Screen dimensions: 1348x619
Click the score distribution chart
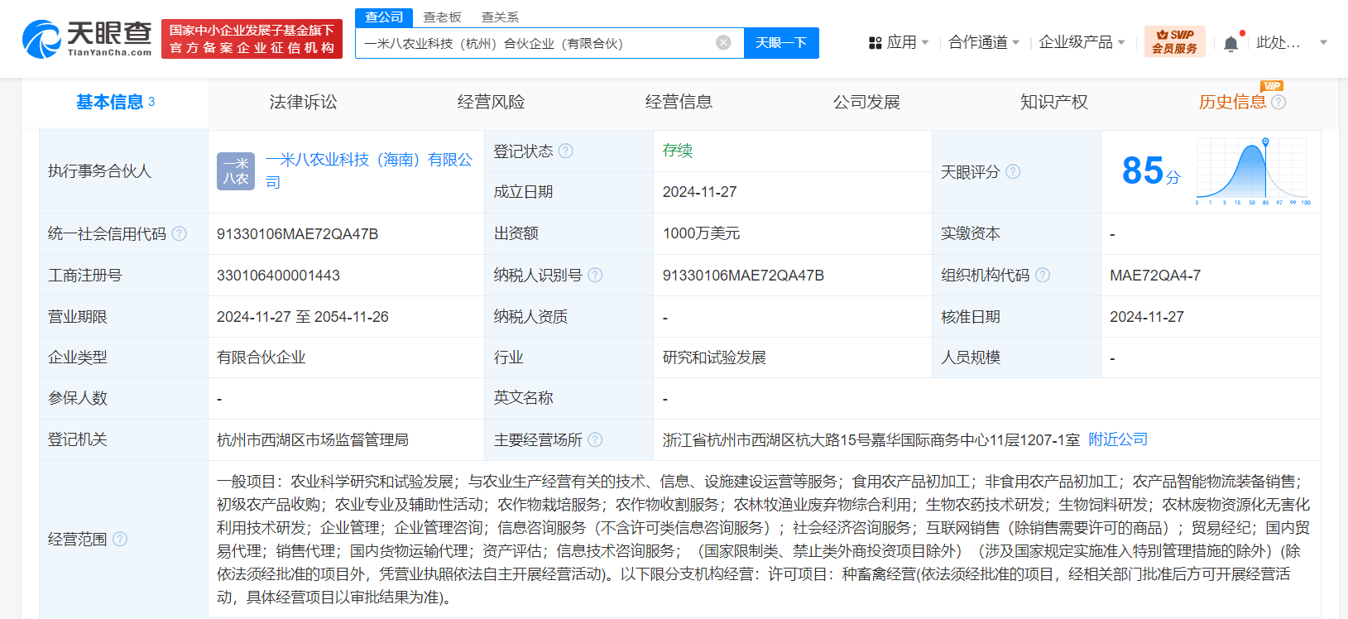pos(1253,170)
